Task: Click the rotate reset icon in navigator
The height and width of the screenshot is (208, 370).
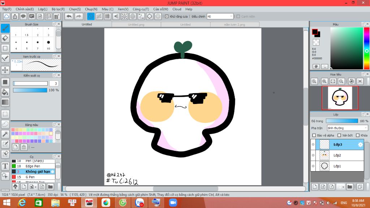Action: [x=351, y=81]
